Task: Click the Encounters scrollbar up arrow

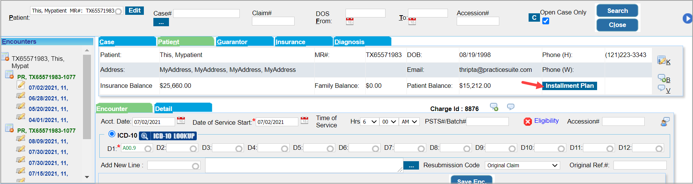Action: (x=87, y=50)
